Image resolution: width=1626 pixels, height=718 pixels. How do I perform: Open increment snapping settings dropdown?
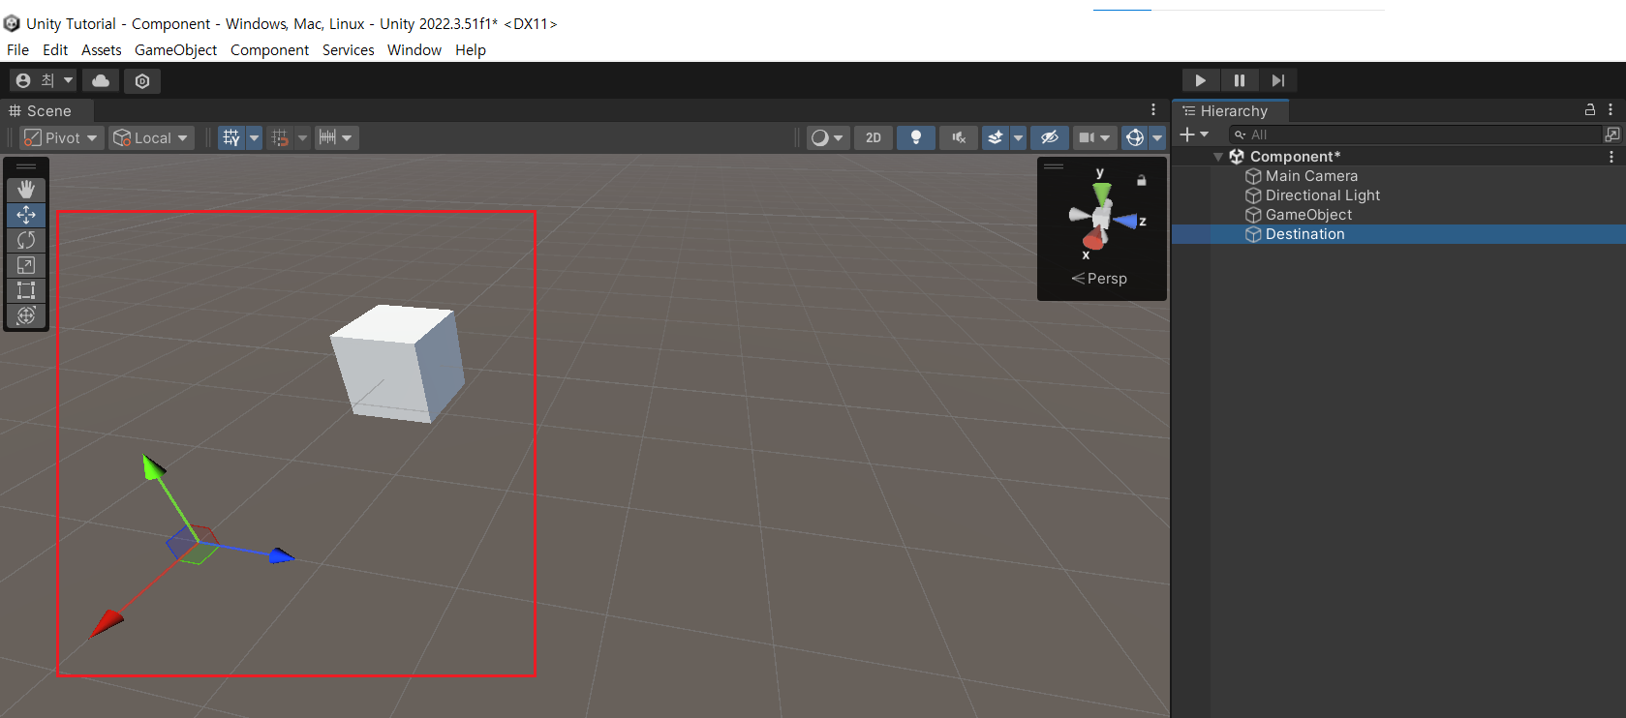coord(336,137)
